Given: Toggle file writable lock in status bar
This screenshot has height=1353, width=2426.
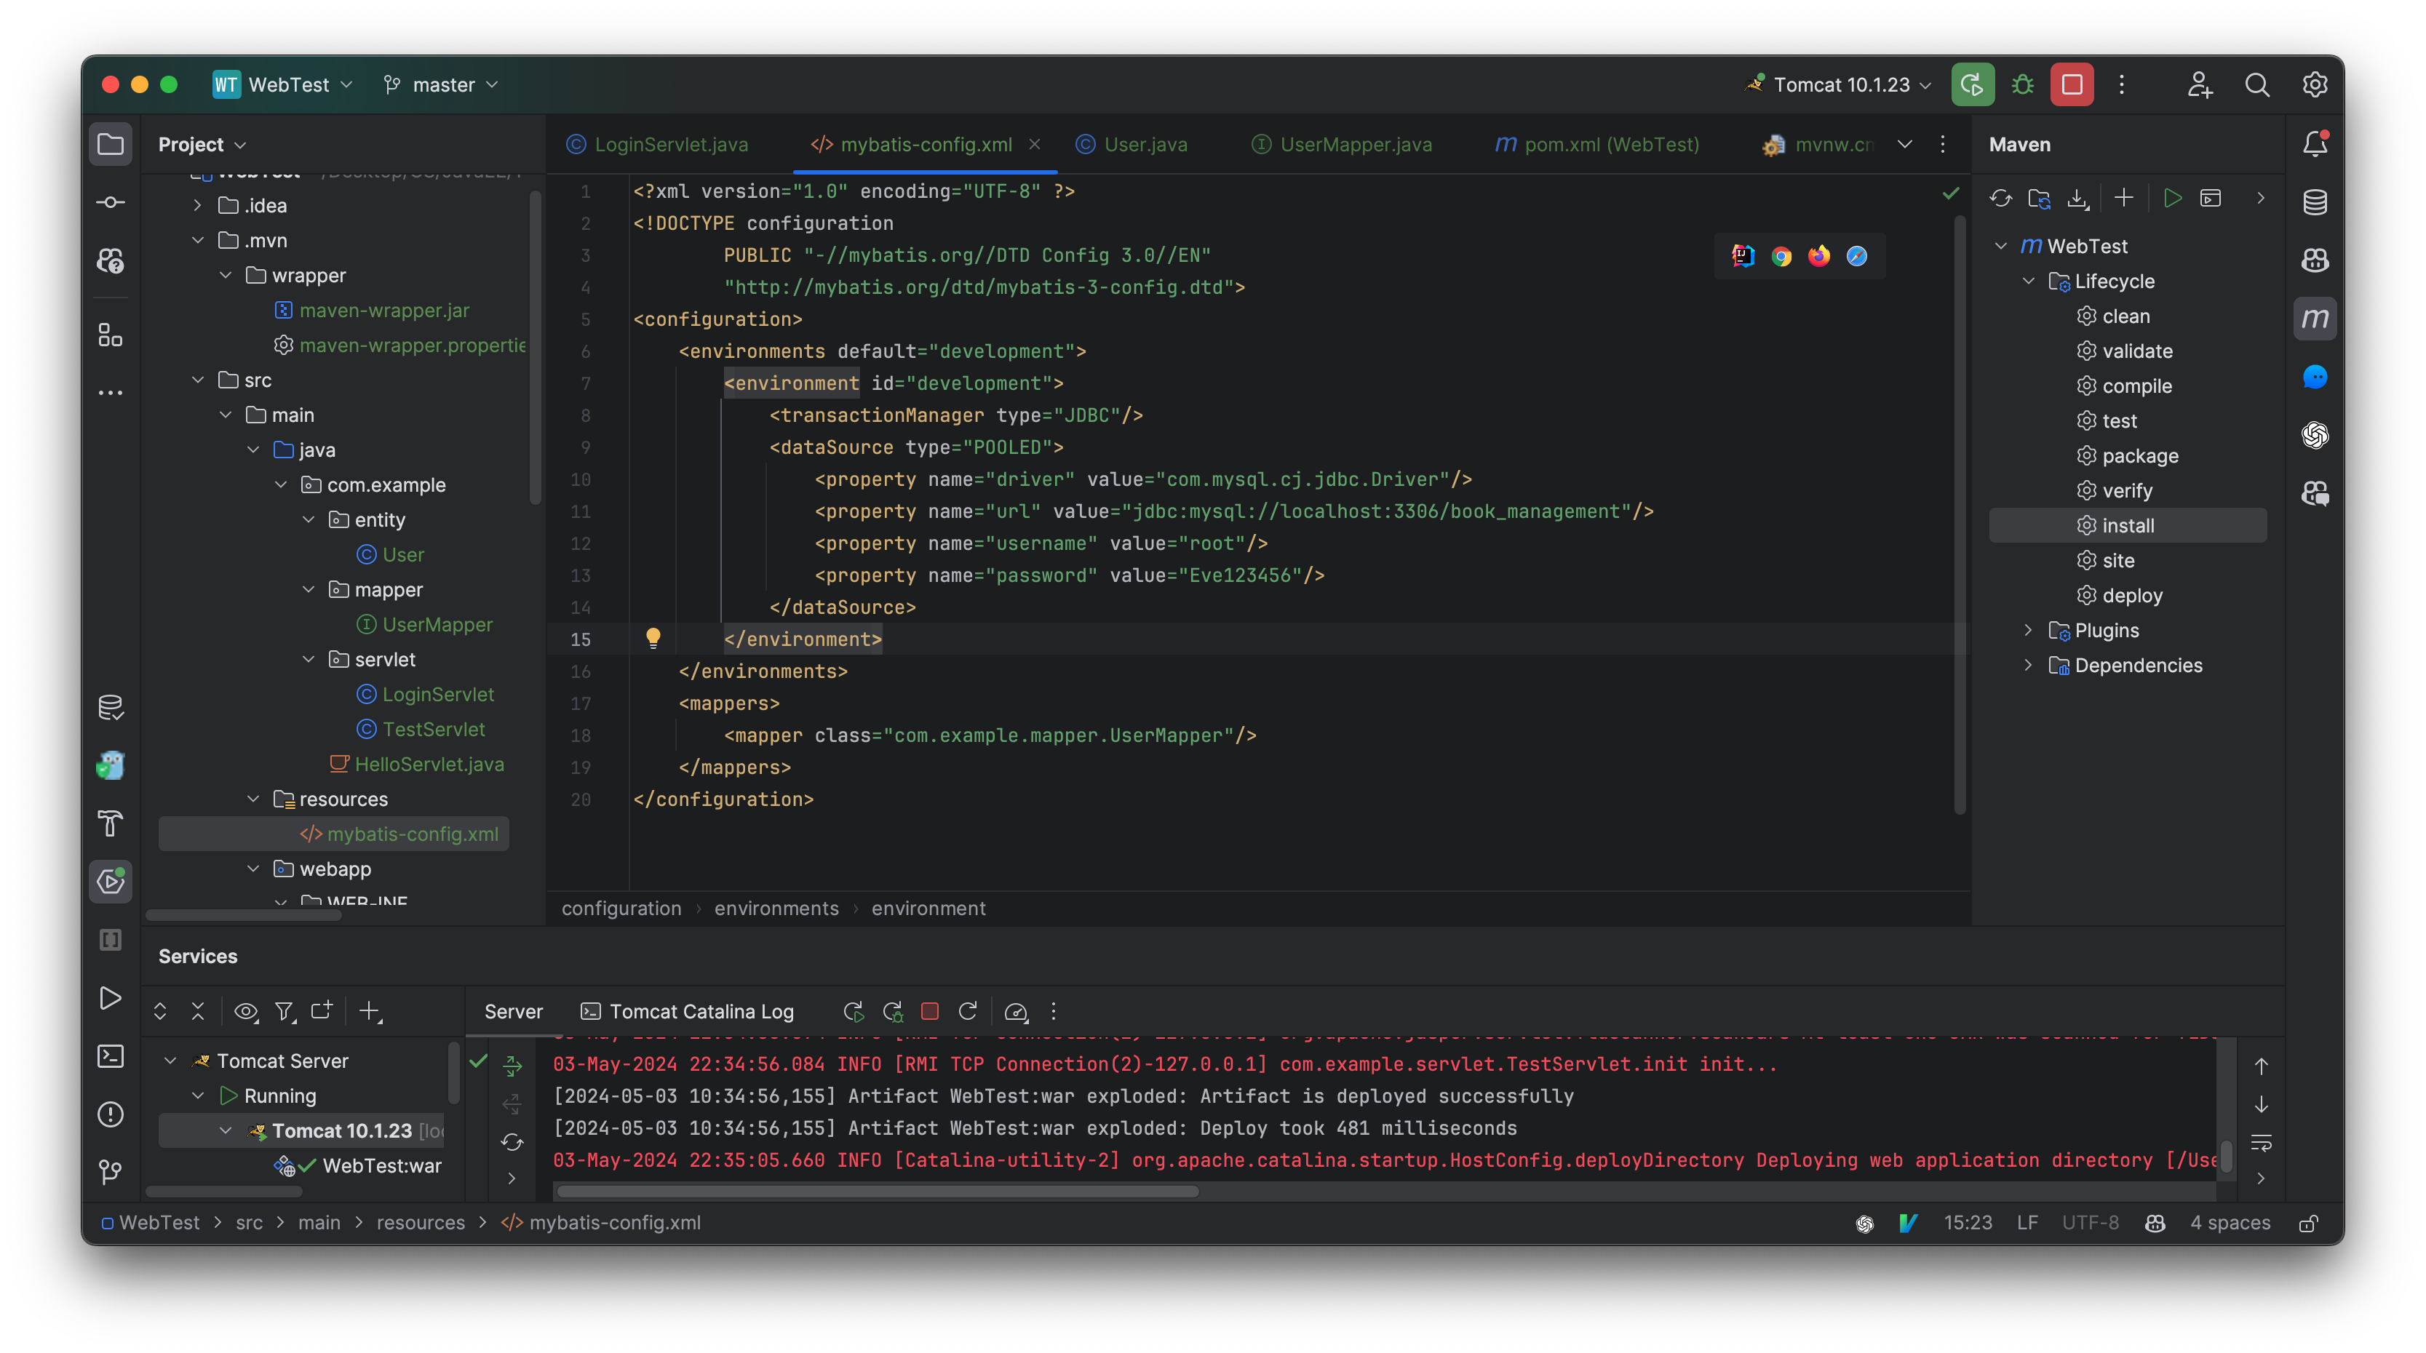Looking at the screenshot, I should (x=2308, y=1222).
